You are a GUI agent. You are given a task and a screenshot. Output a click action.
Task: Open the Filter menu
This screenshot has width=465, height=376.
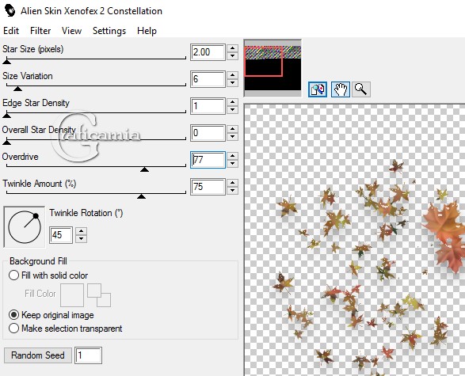coord(40,31)
